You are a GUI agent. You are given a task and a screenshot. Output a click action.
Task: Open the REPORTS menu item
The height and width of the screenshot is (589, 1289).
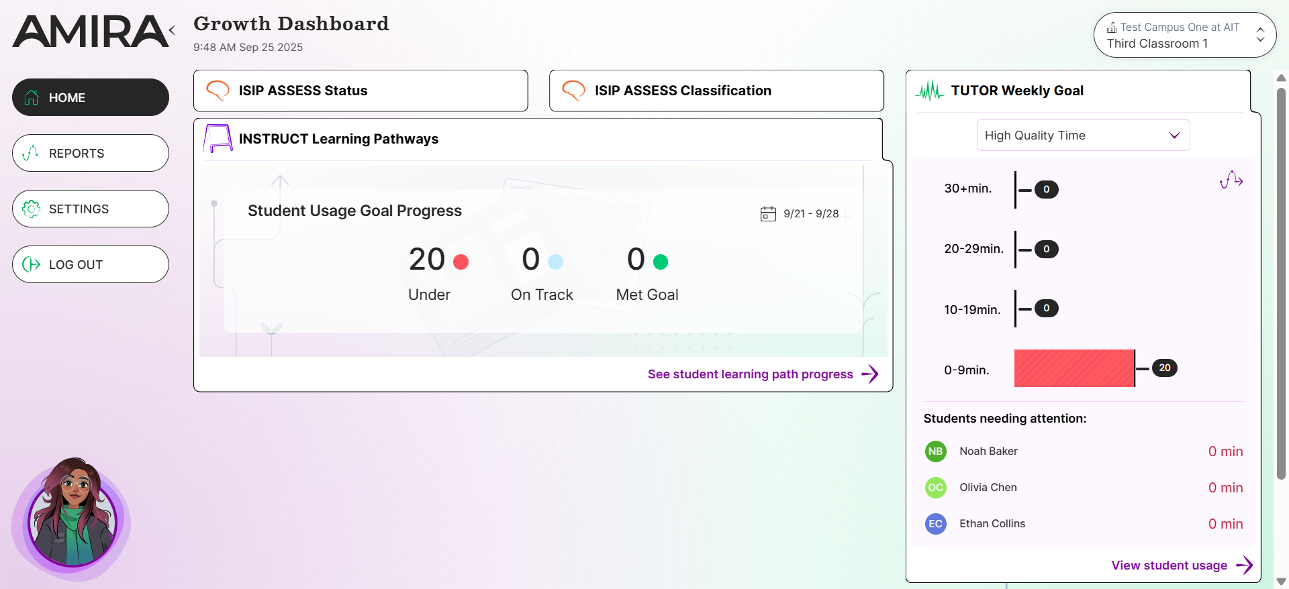click(91, 153)
